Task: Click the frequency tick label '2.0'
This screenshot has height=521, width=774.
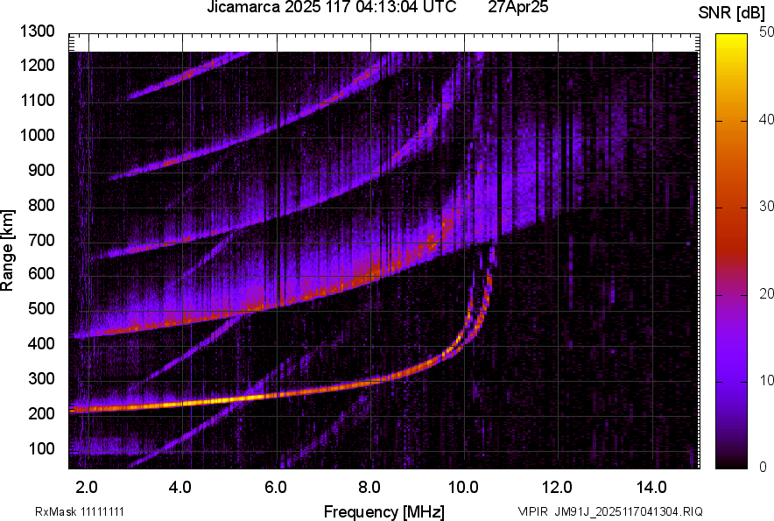Action: tap(87, 488)
